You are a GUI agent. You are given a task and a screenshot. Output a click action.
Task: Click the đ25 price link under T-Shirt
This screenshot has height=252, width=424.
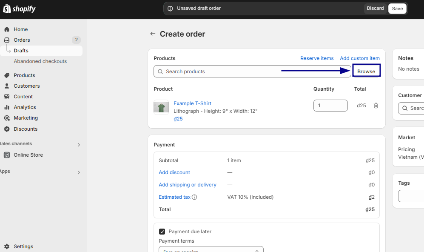178,119
